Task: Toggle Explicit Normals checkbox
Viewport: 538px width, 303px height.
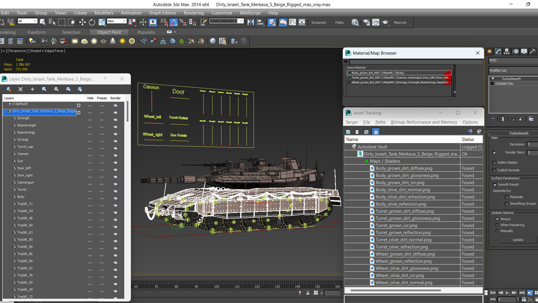Action: 494,171
